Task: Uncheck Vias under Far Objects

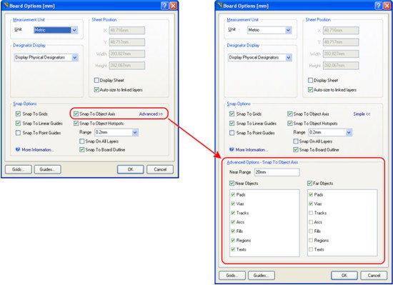Action: click(x=311, y=204)
